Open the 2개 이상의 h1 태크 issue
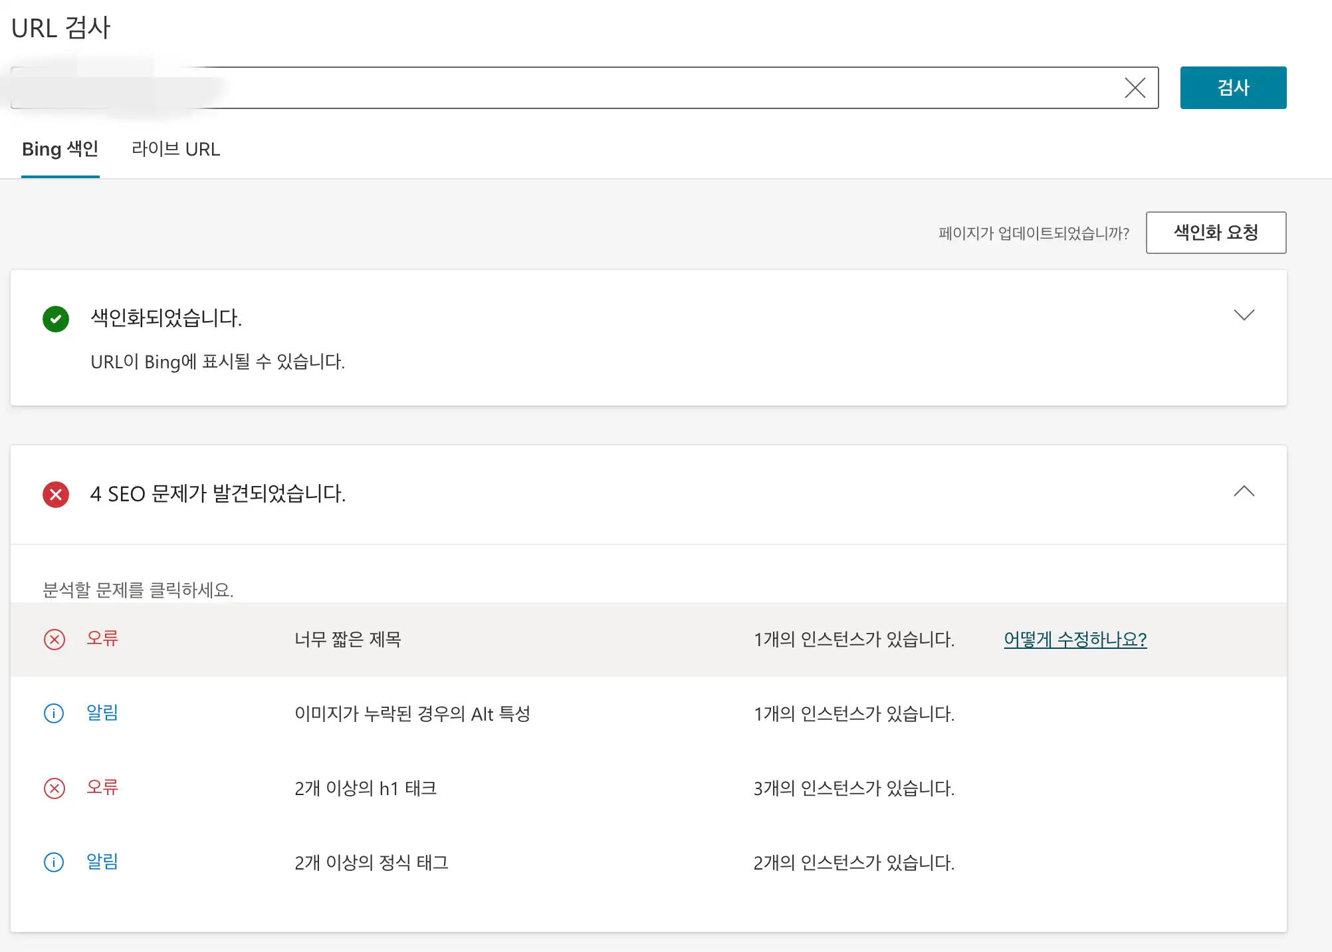Image resolution: width=1332 pixels, height=952 pixels. point(366,788)
